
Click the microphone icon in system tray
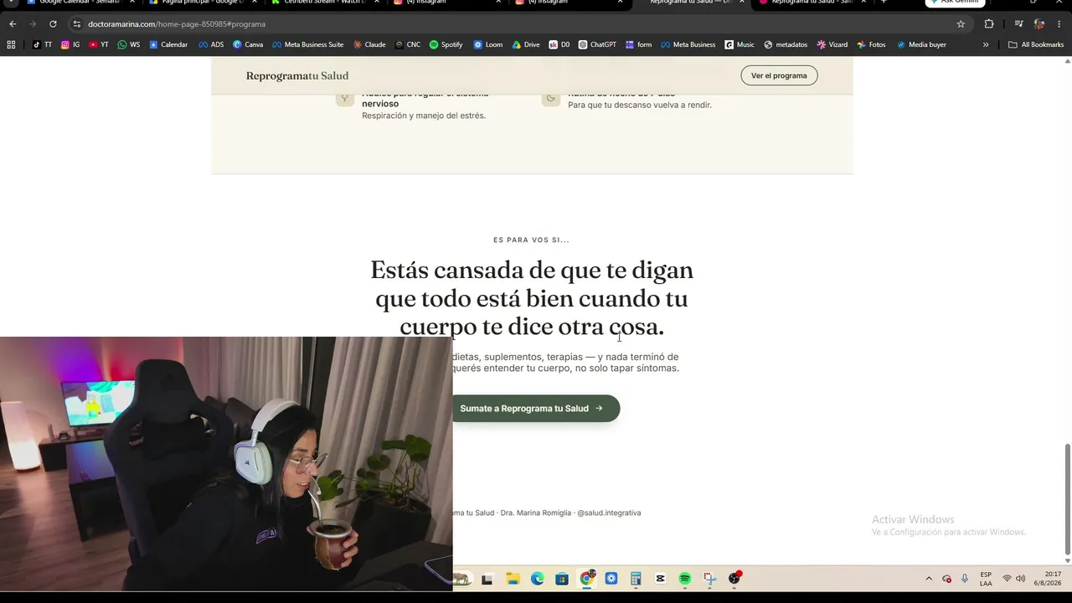click(x=965, y=579)
